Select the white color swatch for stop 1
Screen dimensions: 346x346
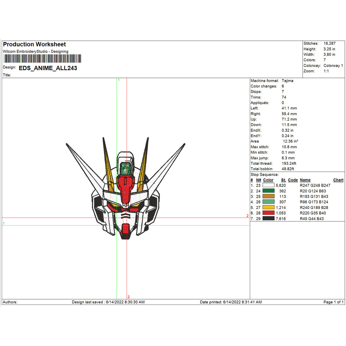pyautogui.click(x=268, y=185)
